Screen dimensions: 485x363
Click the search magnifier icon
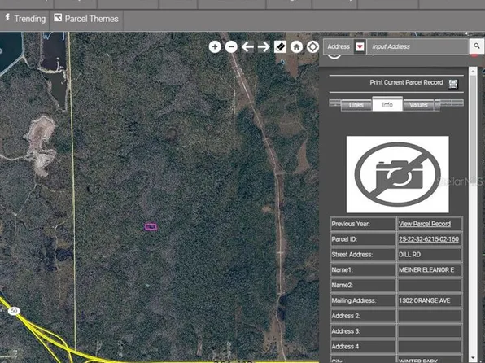pyautogui.click(x=477, y=46)
